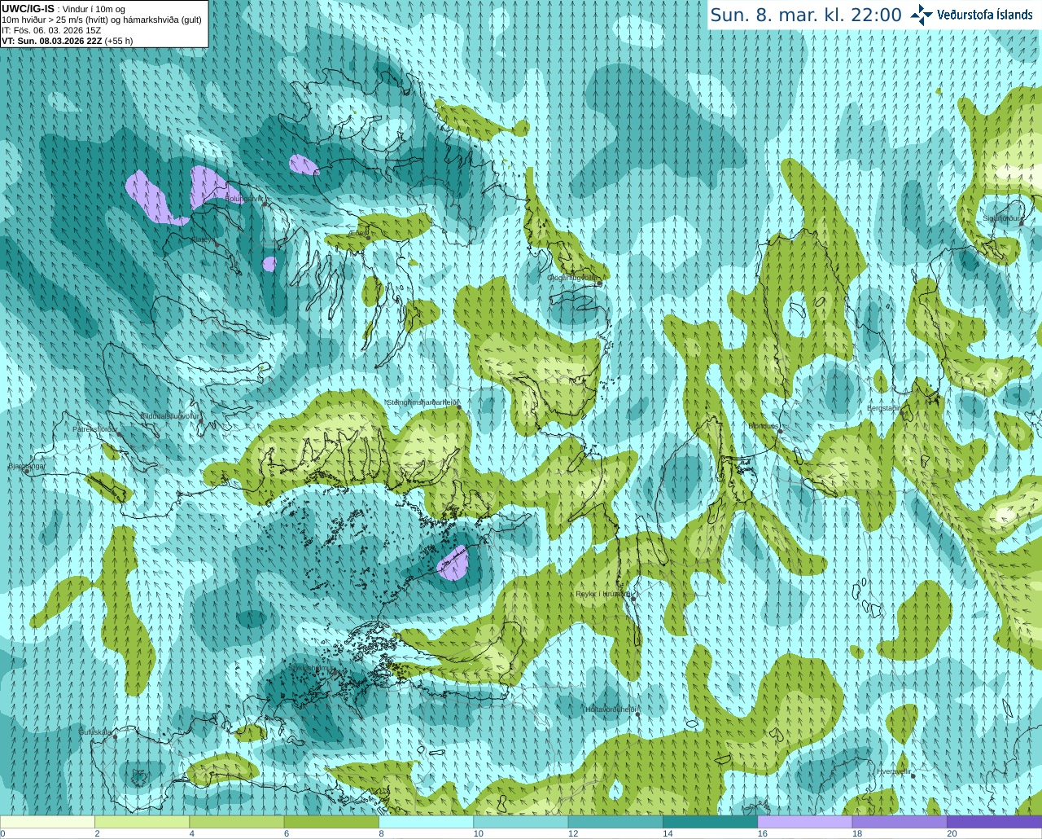The width and height of the screenshot is (1042, 839).
Task: Select the 2–4 m/s legend swatch
Action: (142, 822)
